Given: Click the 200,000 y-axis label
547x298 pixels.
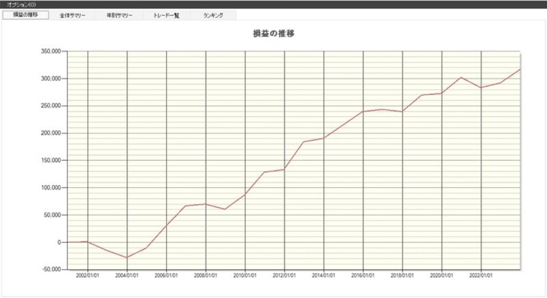Looking at the screenshot, I should (50, 133).
